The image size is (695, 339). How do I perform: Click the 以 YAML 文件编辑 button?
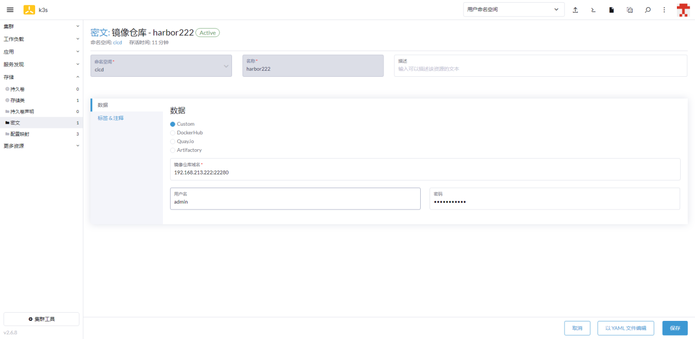[x=625, y=328]
